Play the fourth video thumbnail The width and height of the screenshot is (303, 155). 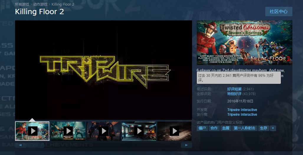[139, 131]
